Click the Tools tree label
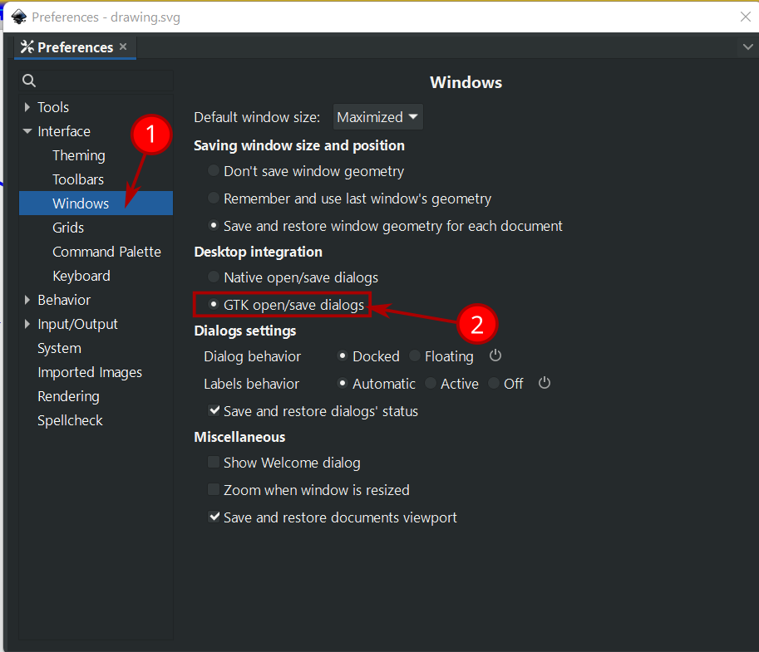The image size is (759, 652). (x=53, y=107)
